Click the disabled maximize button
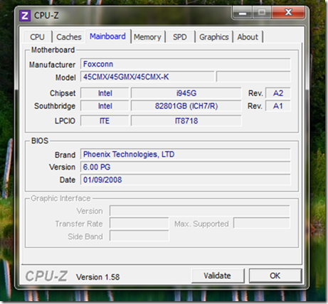Image resolution: width=328 pixels, height=304 pixels. point(262,13)
